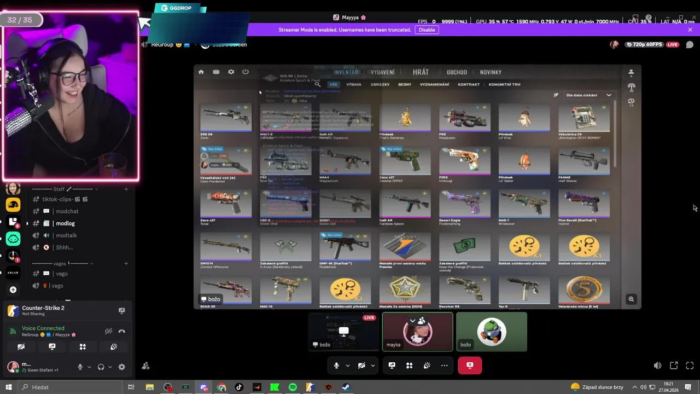Switch to the INVENTÁŘ tab
Screen dimensions: 700x394
(346, 72)
